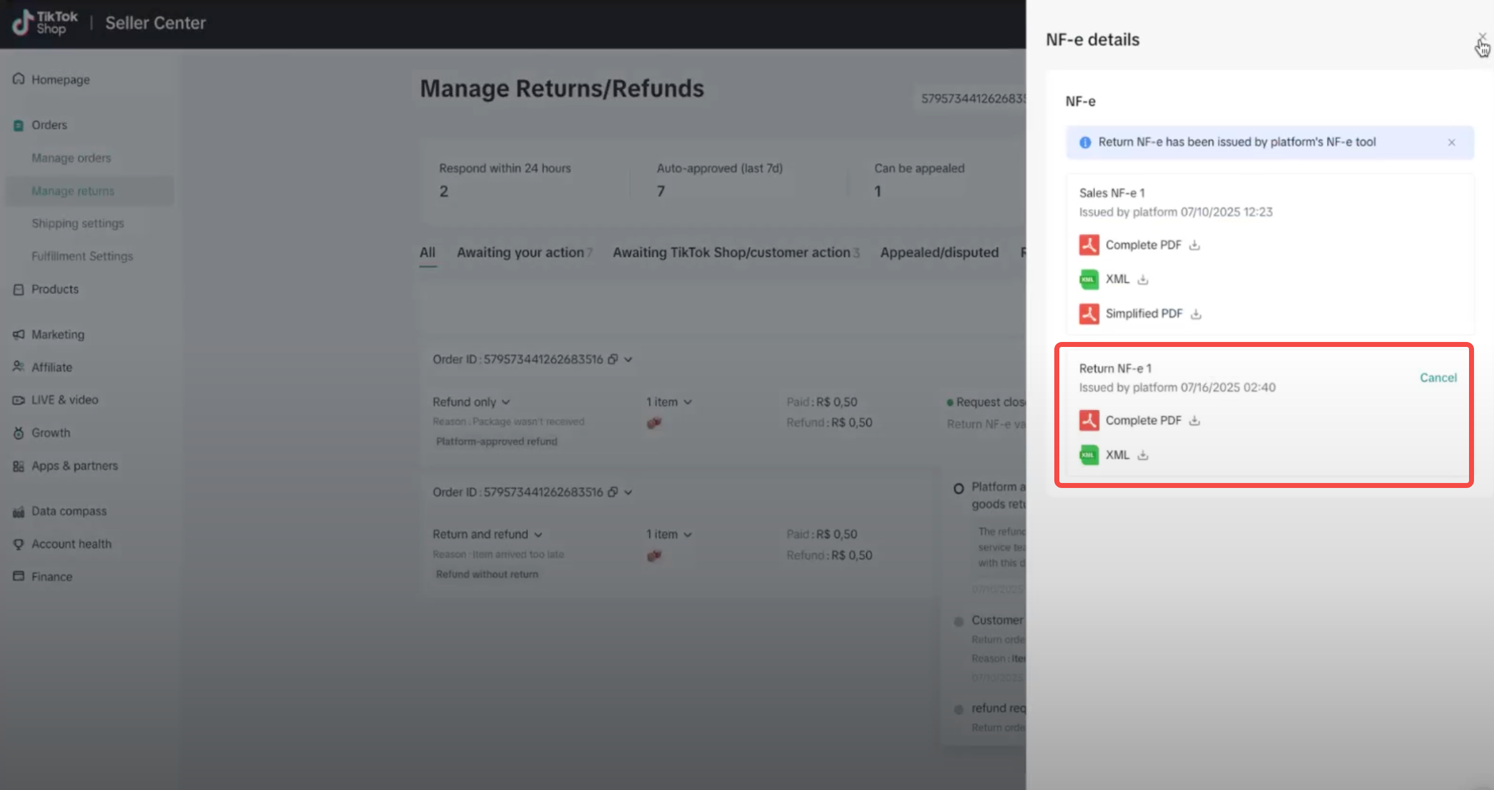1494x790 pixels.
Task: Click the TikTok Shop logo
Action: 45,22
